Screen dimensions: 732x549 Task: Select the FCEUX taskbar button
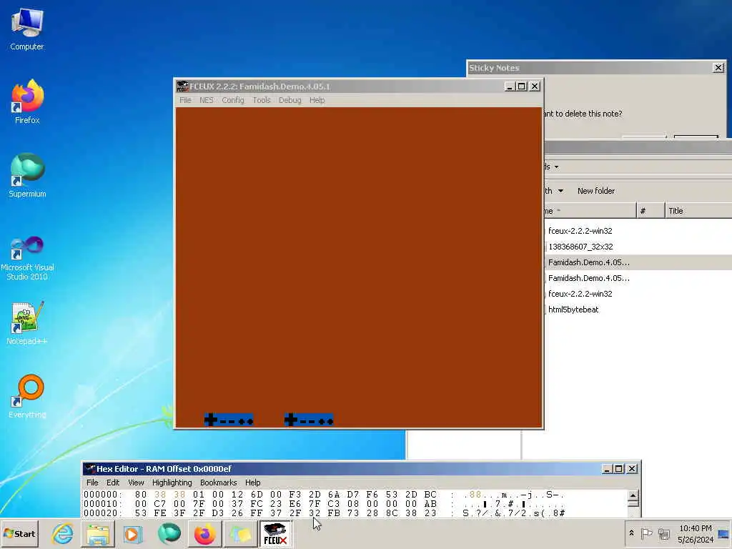click(275, 534)
